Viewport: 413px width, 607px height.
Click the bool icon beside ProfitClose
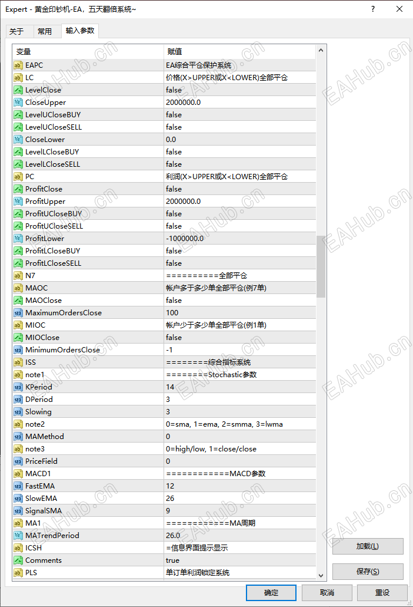tap(18, 189)
